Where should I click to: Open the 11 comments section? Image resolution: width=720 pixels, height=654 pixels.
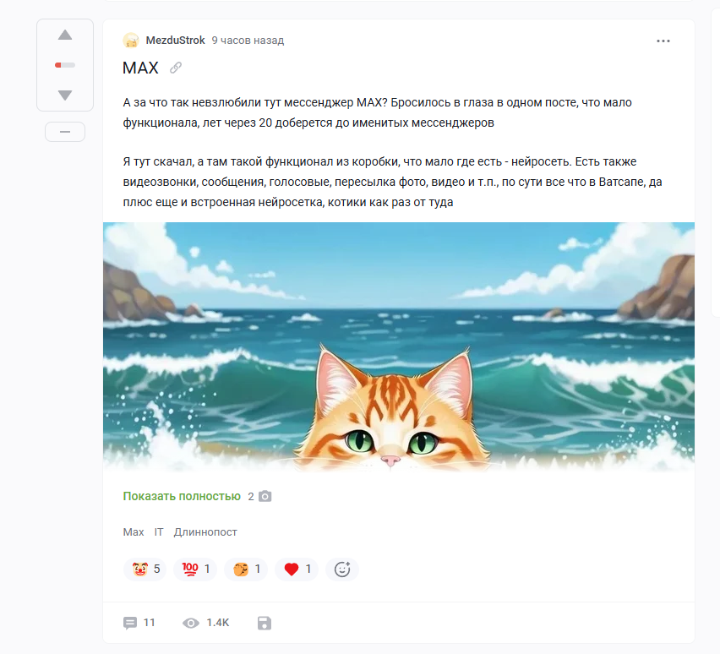(x=139, y=623)
